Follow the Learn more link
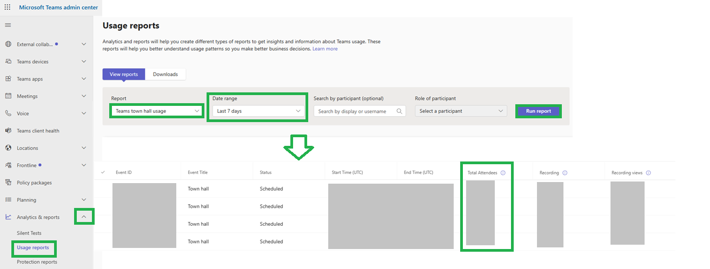Screen dimensions: 710x269 pos(325,49)
